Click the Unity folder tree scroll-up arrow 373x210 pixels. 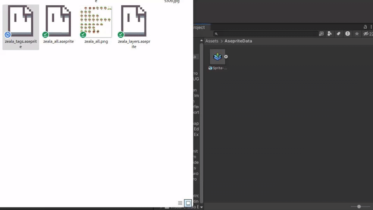click(201, 41)
